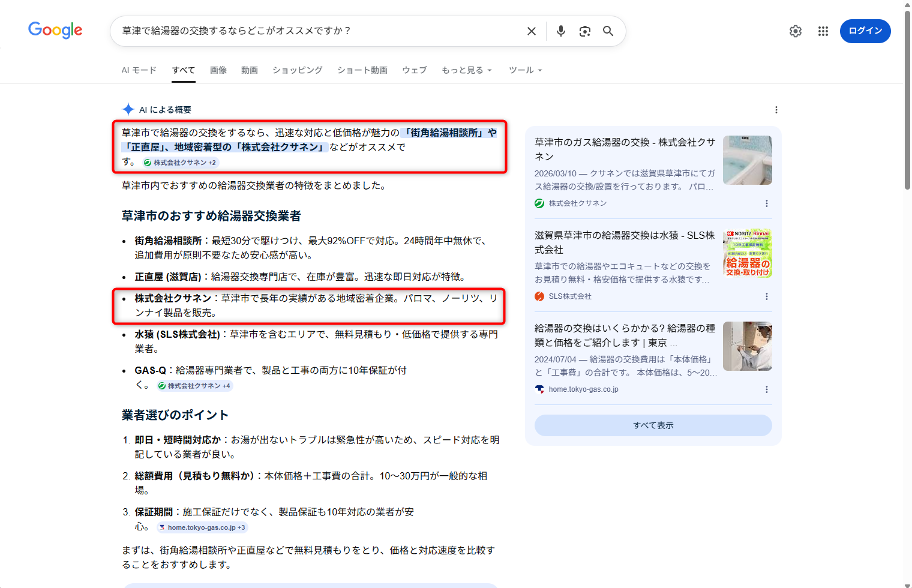Click bathtub thumbnail of クサネン card
The width and height of the screenshot is (912, 588).
click(748, 160)
